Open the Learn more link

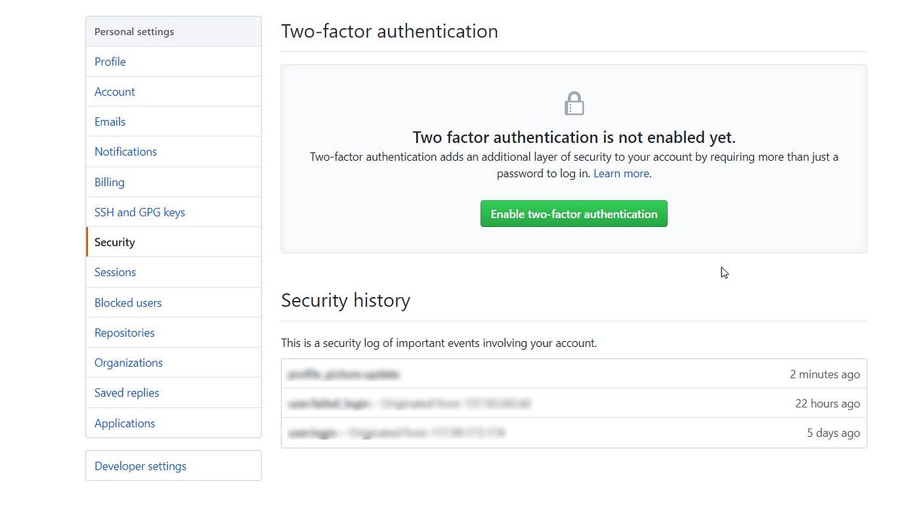(620, 173)
